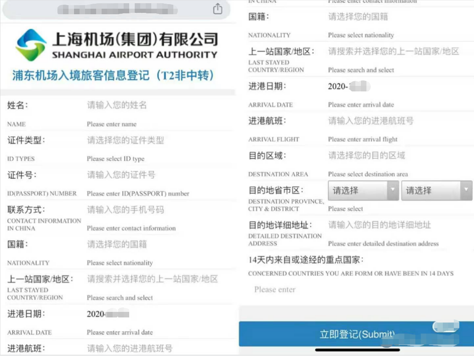Open the first 请选择 destination province dropdown
The height and width of the screenshot is (356, 474).
pyautogui.click(x=363, y=190)
